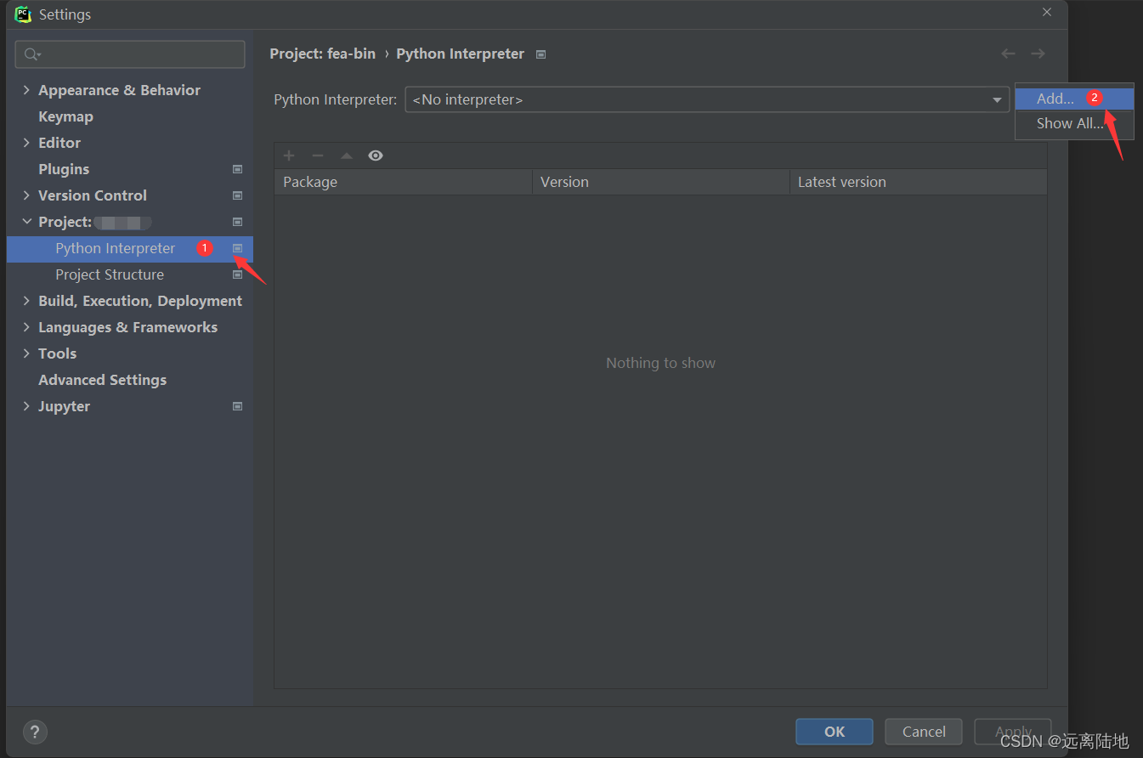The height and width of the screenshot is (758, 1143).
Task: Go back with the left arrow
Action: tap(1009, 54)
